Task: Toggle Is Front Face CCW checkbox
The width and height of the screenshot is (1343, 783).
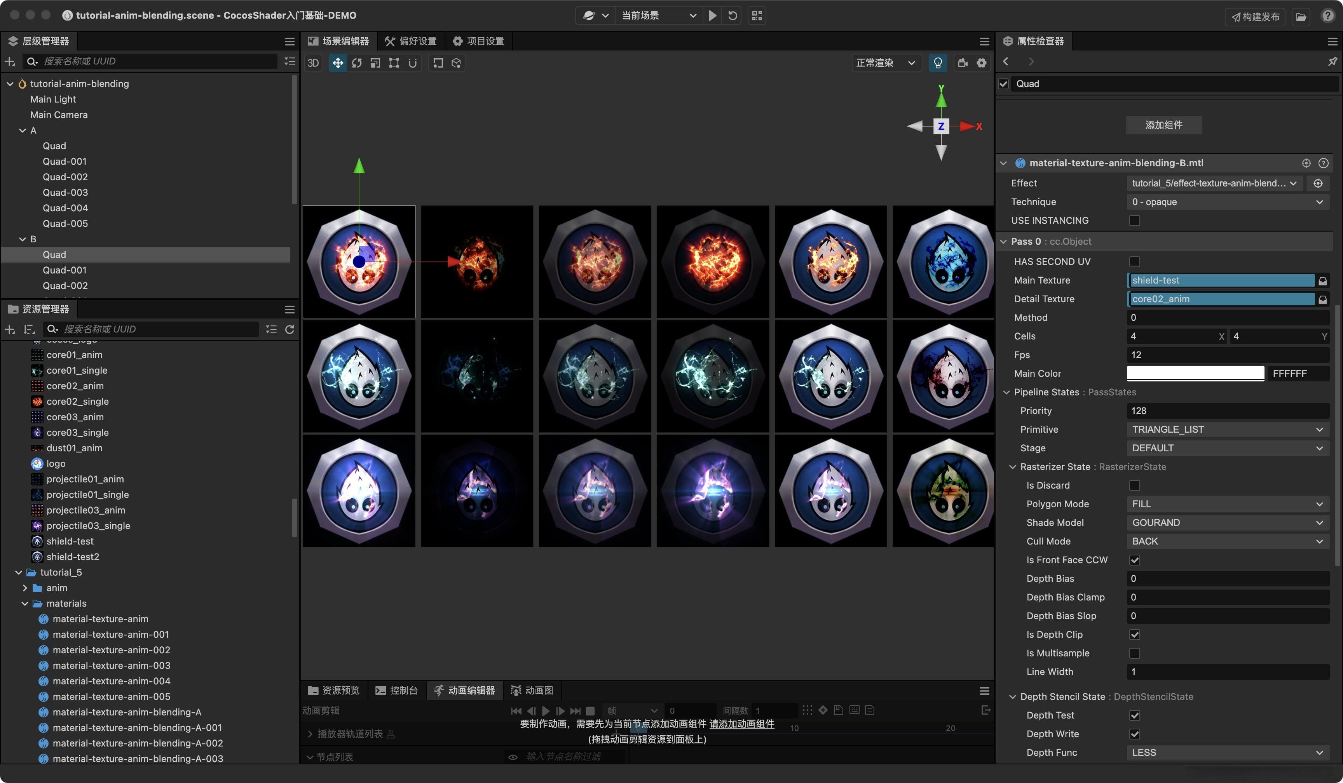Action: (1135, 560)
